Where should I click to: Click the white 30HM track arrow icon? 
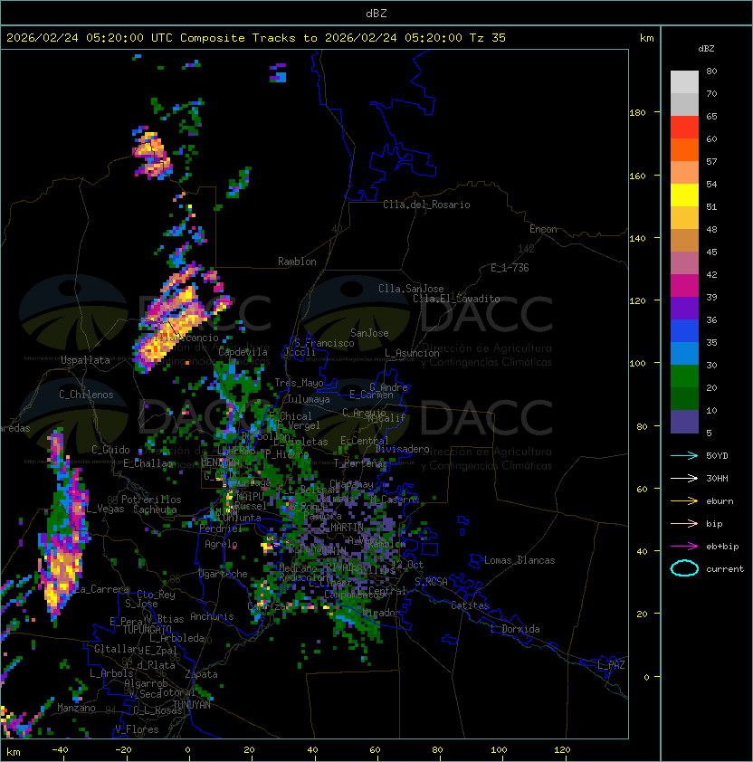tap(684, 478)
